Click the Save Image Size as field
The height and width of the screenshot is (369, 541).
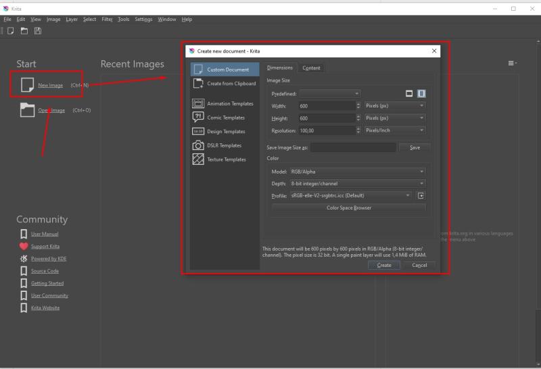(353, 147)
